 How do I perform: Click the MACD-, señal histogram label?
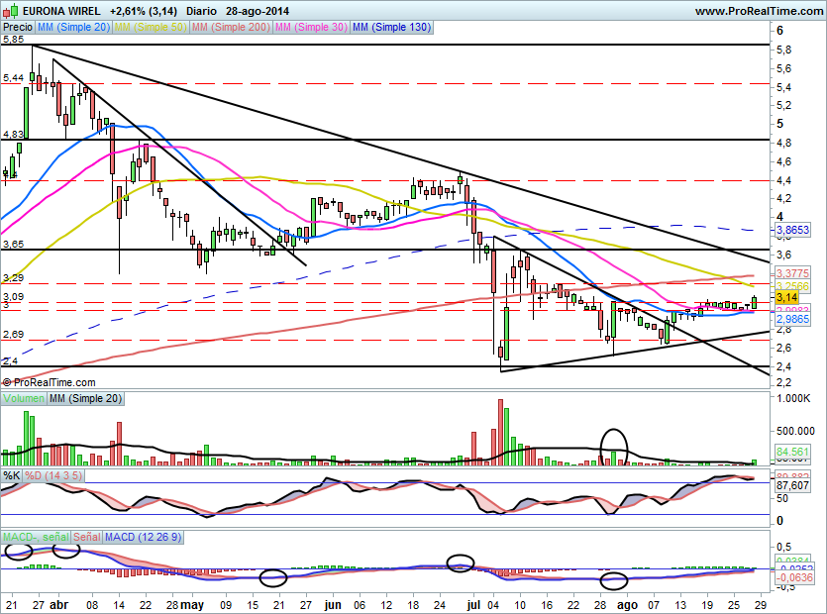pyautogui.click(x=36, y=537)
